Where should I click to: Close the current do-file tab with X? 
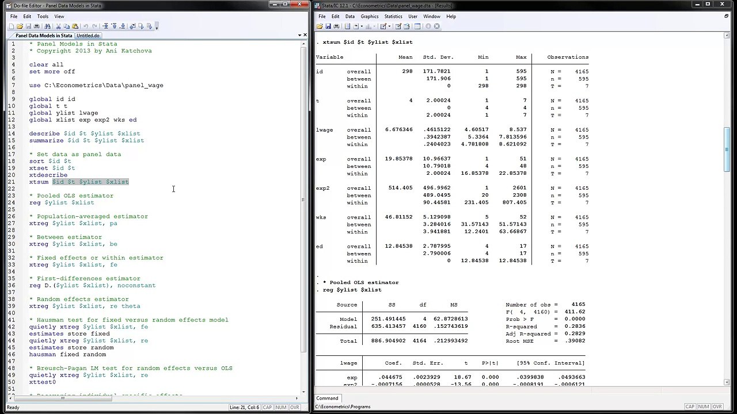pyautogui.click(x=305, y=35)
